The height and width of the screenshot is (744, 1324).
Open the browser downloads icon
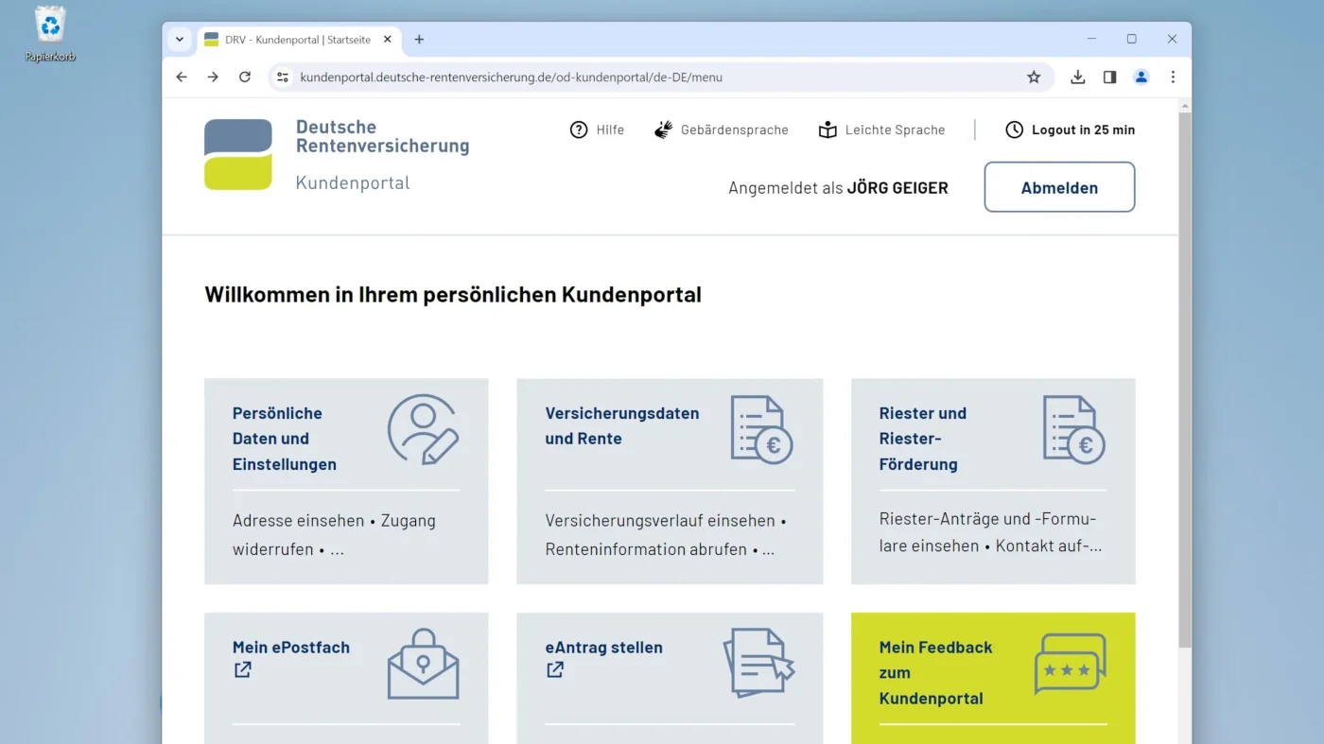tap(1077, 78)
